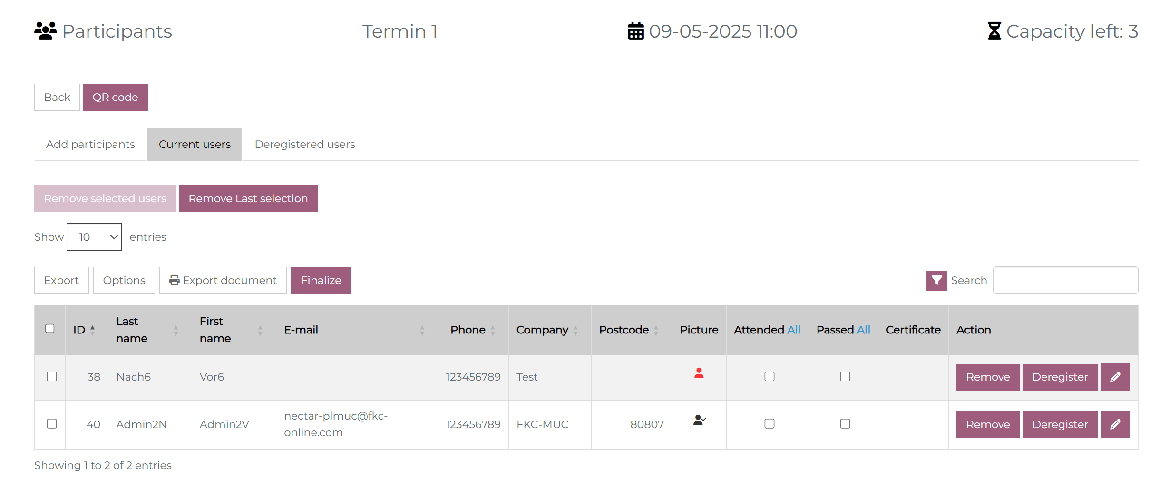Open the Show entries count dropdown
The image size is (1169, 489).
point(94,237)
